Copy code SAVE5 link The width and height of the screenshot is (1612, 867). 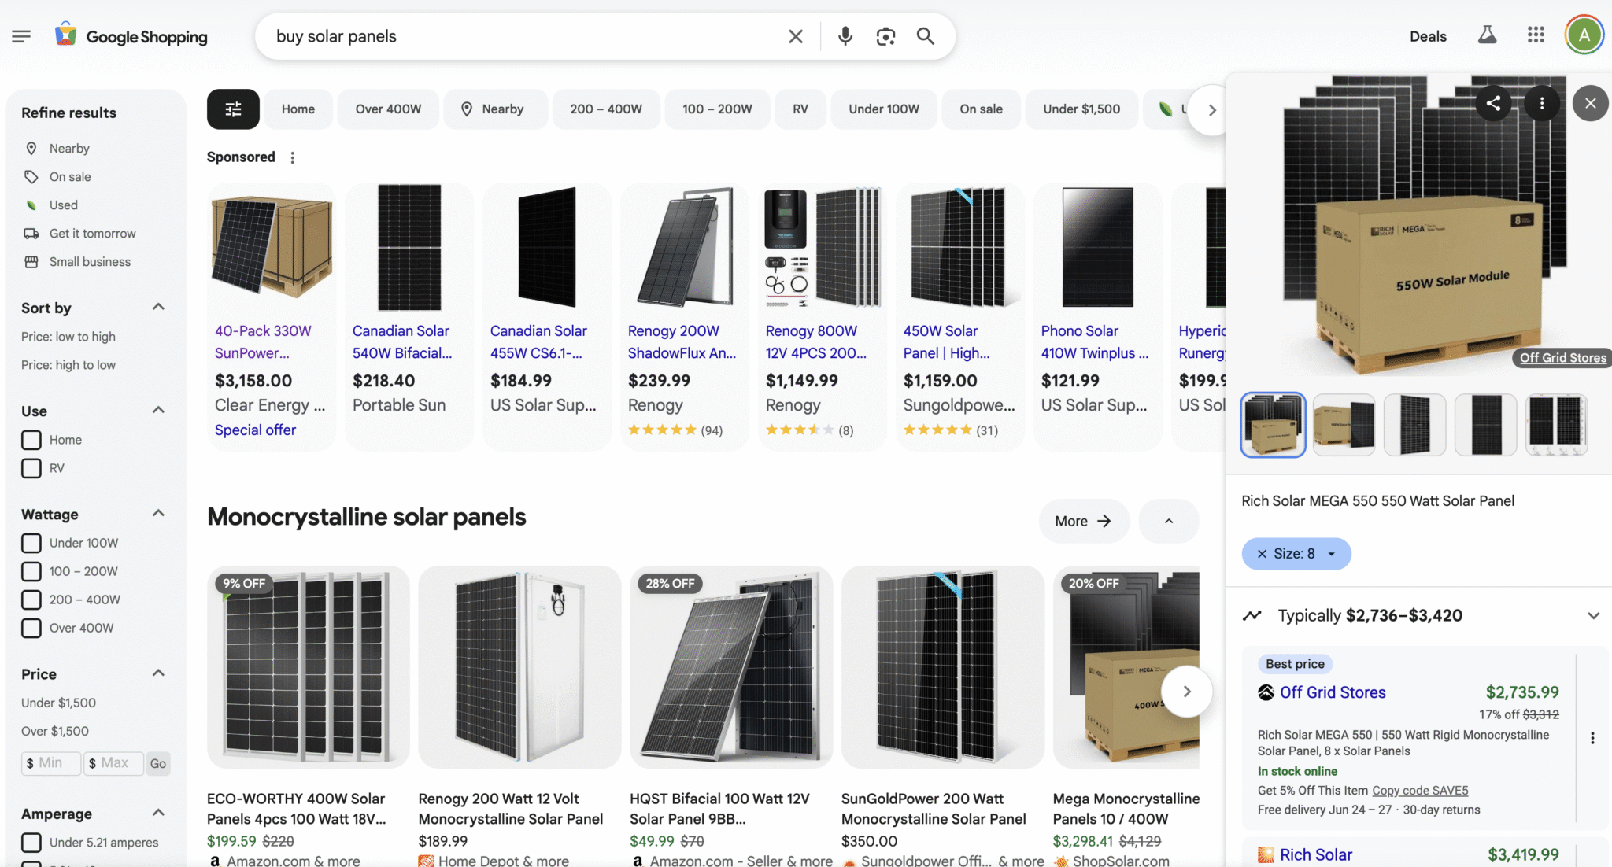(1420, 791)
